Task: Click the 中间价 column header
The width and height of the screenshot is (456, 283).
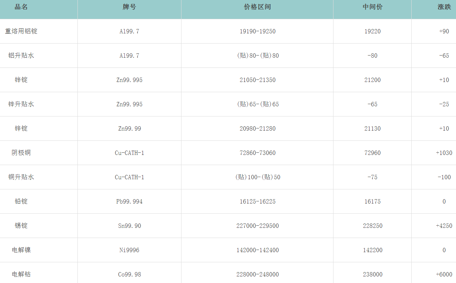Action: [x=372, y=7]
